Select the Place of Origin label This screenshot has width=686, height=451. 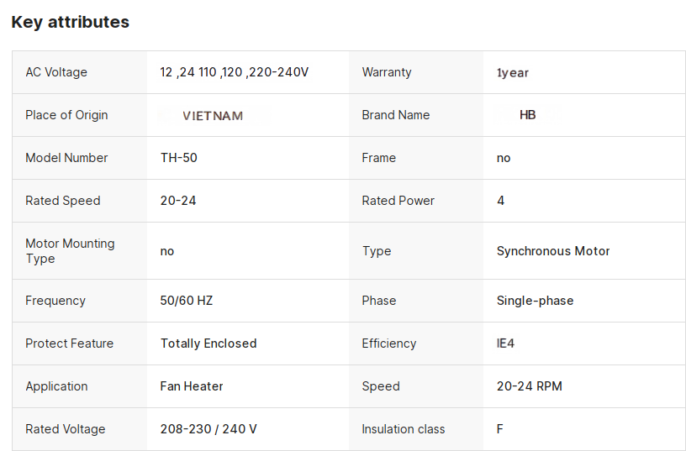66,115
